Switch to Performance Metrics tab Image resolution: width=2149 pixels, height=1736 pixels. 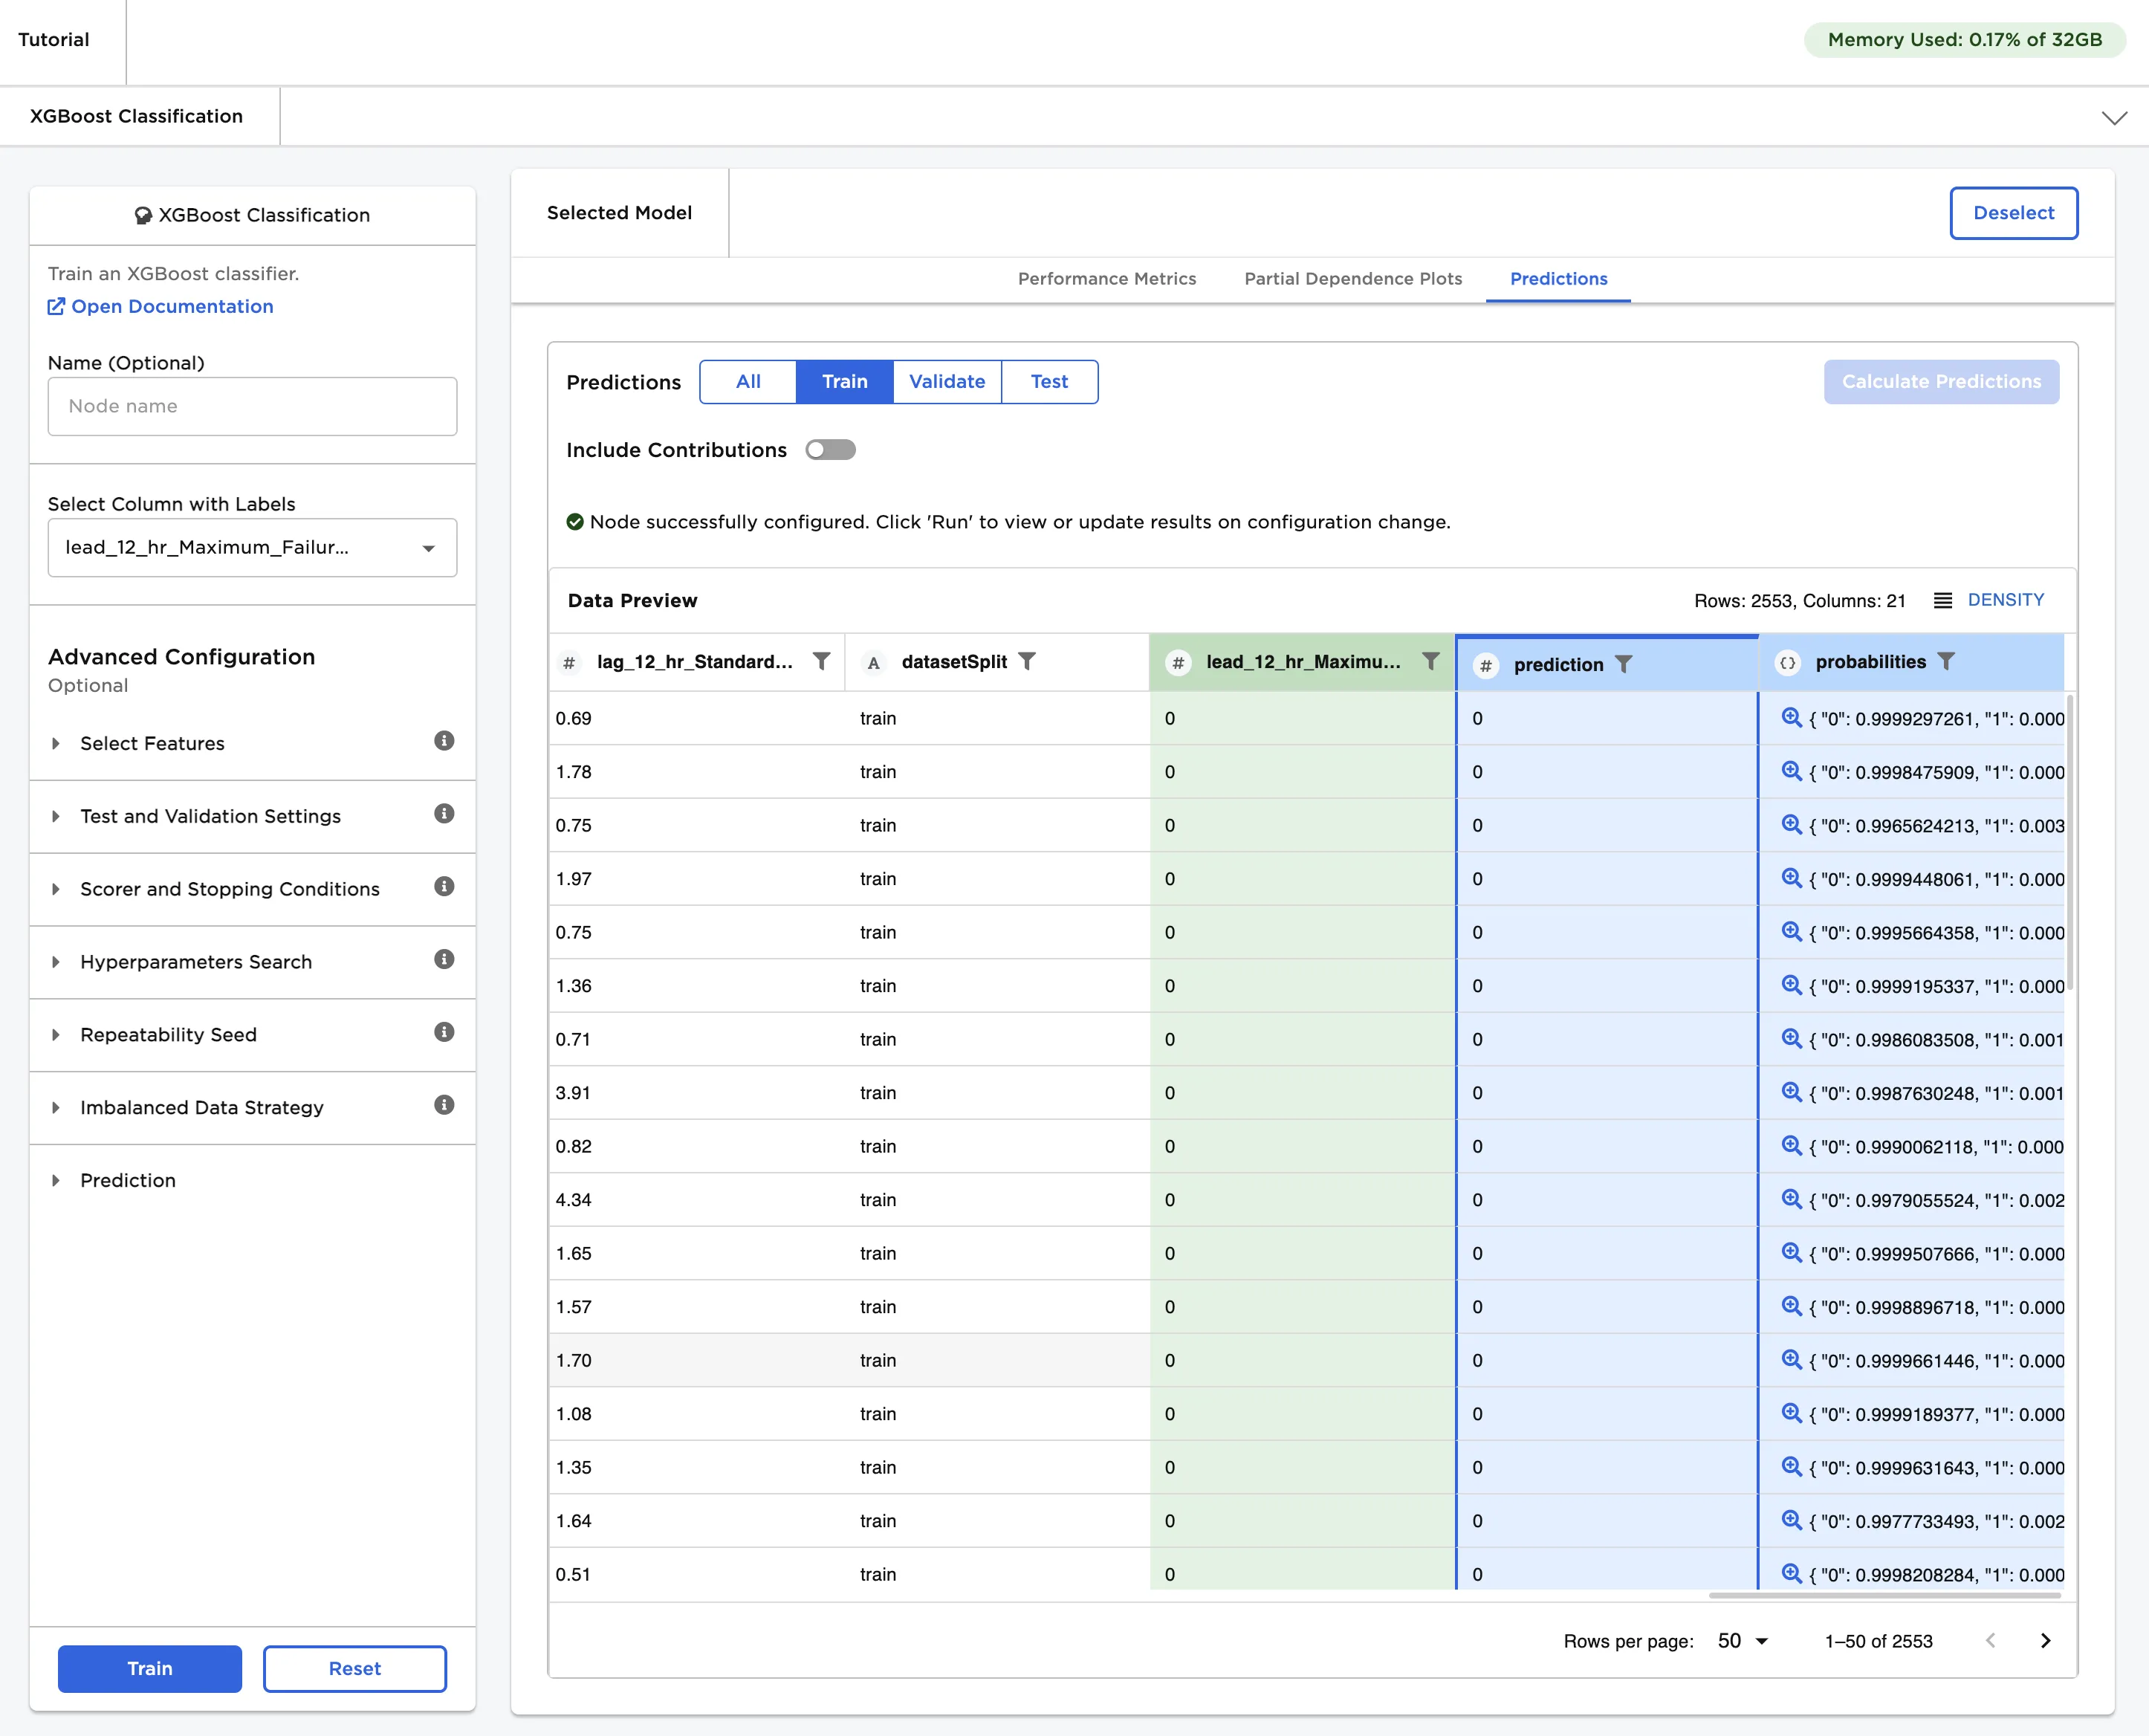[1106, 279]
